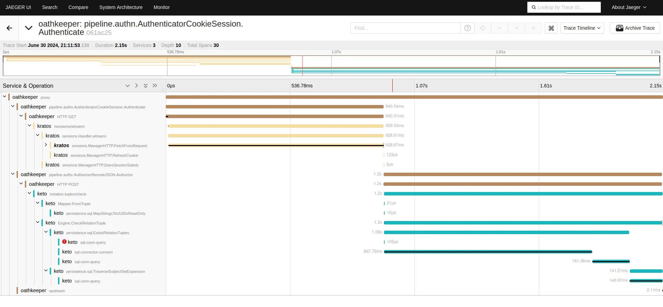The image size is (663, 307).
Task: Click the JAEGER UI home link
Action: 18,7
